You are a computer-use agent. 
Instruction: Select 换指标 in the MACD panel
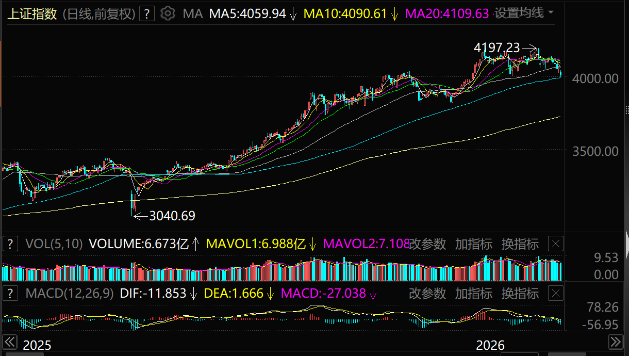pyautogui.click(x=520, y=294)
